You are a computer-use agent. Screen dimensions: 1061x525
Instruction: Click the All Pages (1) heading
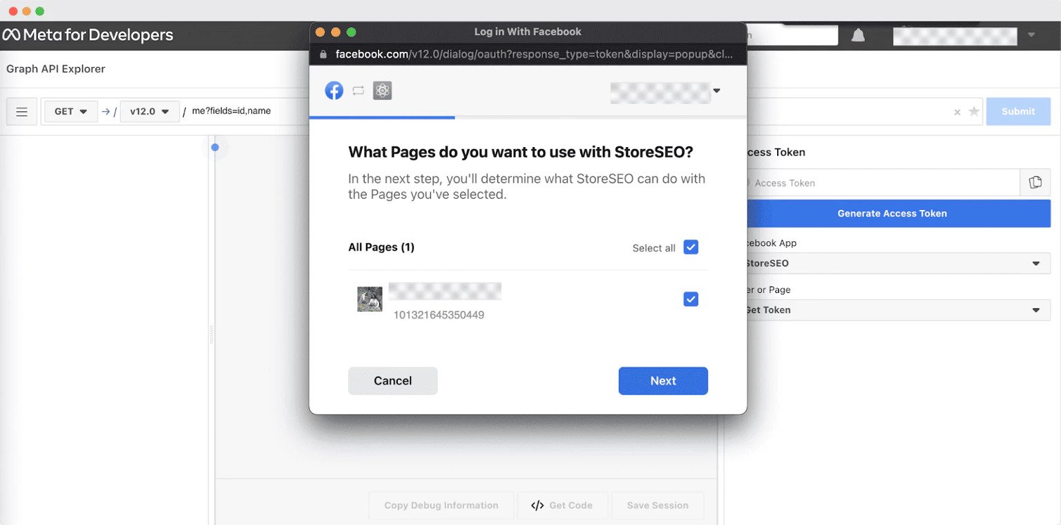point(381,247)
